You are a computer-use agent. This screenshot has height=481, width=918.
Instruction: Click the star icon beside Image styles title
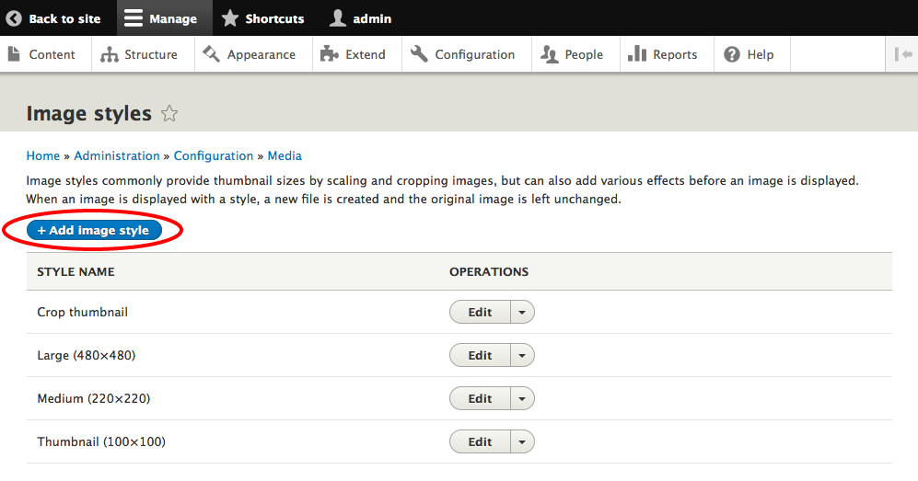point(169,114)
